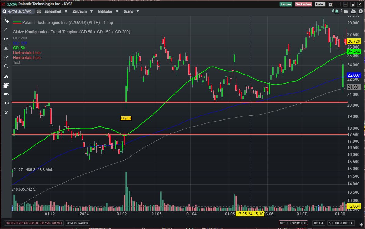Click the green 25,454 GD 50 value label
Viewport: 365px width, 229px height.
[354, 52]
